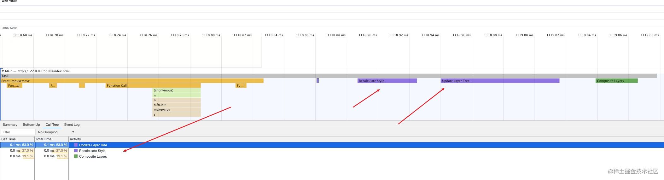Select the Composite Layers row in table
The height and width of the screenshot is (180, 664).
coord(332,156)
